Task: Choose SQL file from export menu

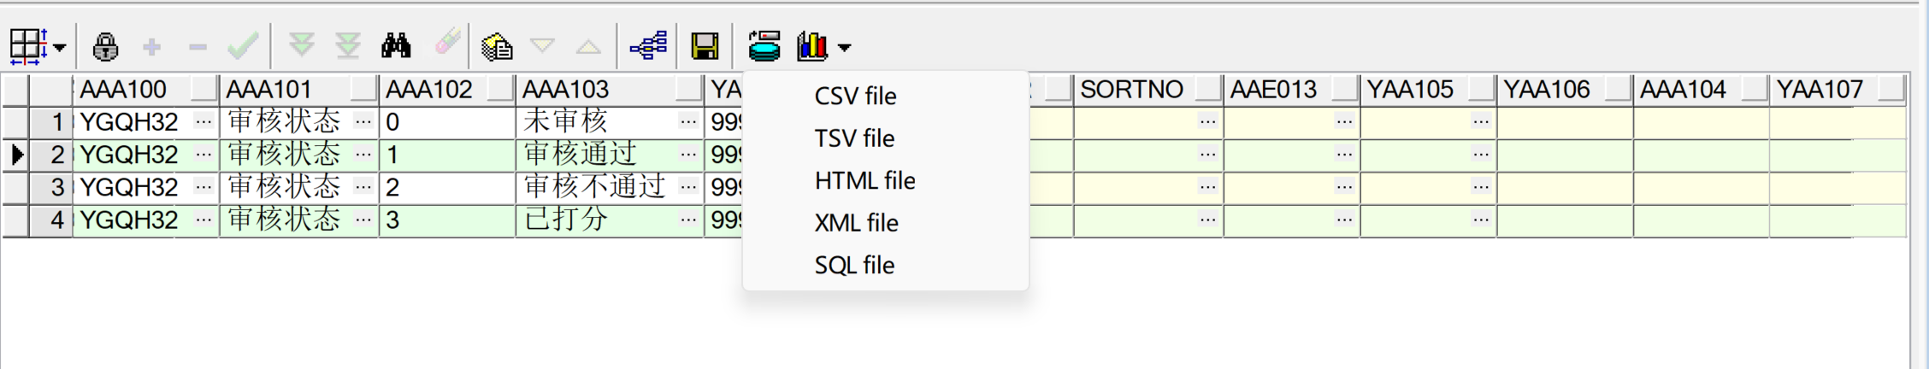Action: (854, 265)
